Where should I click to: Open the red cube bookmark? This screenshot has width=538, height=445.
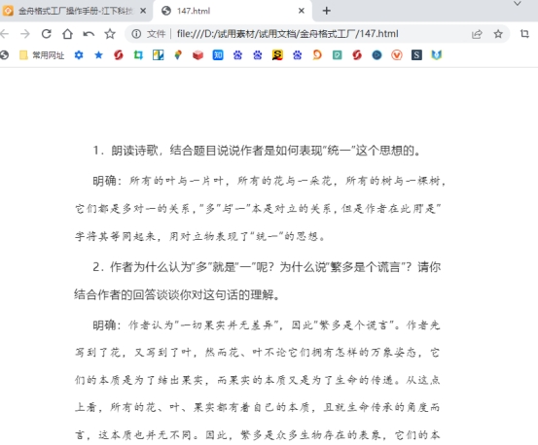point(197,54)
